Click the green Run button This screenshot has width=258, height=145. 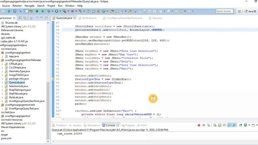(x=56, y=11)
